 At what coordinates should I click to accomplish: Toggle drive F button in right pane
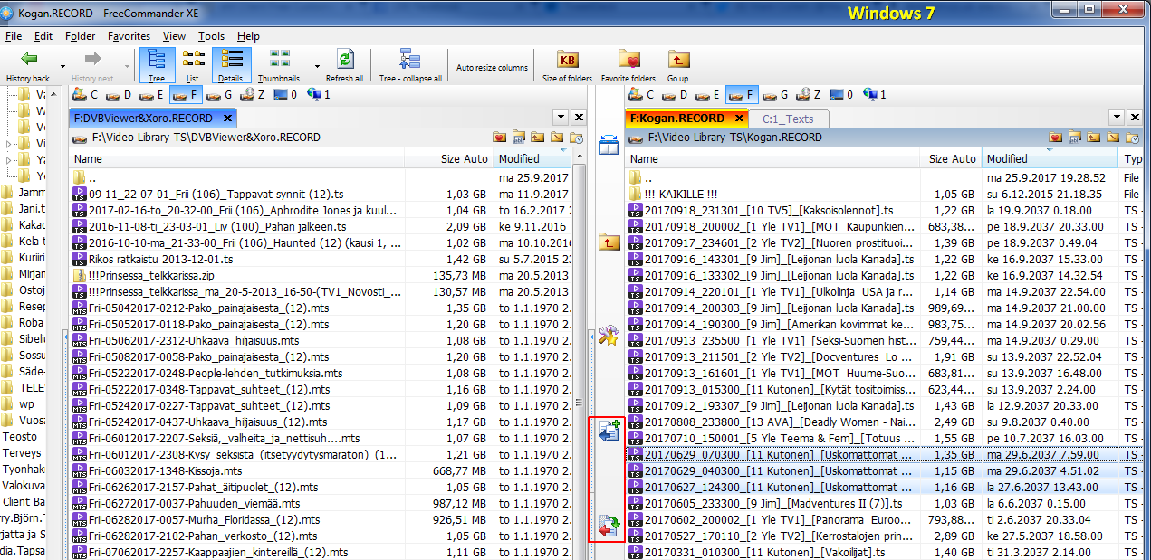pos(741,95)
